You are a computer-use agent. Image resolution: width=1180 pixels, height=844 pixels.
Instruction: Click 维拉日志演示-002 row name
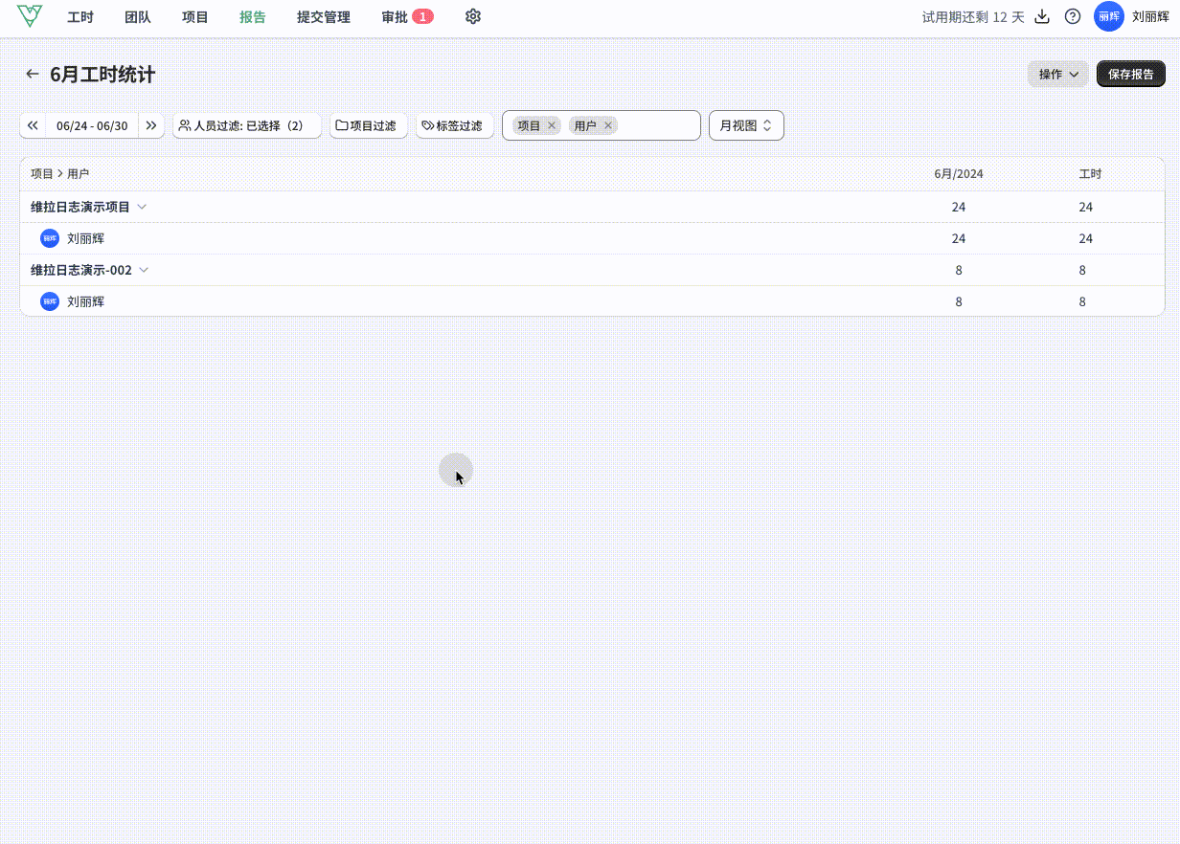pyautogui.click(x=81, y=270)
